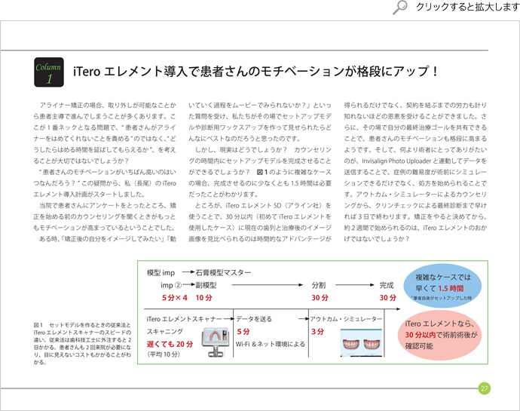Click the text "模型 imp"
520x411 pixels.
[161, 273]
